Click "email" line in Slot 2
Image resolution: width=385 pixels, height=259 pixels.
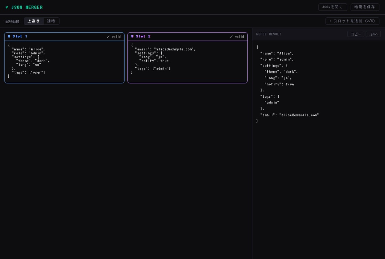click(x=165, y=49)
